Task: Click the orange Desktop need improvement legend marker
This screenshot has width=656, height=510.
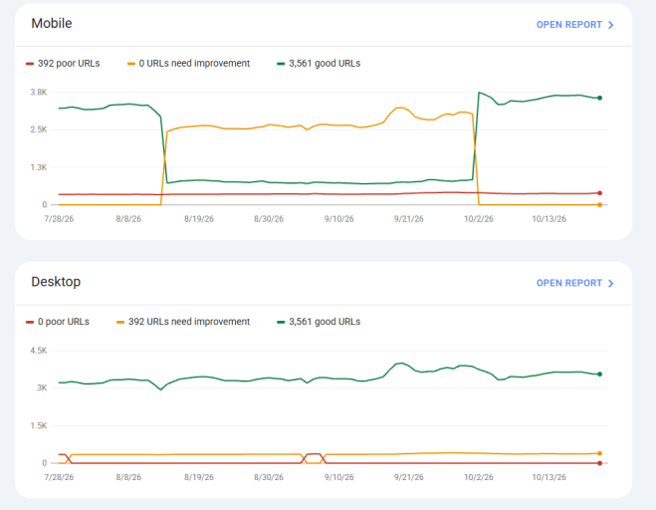Action: pos(120,322)
